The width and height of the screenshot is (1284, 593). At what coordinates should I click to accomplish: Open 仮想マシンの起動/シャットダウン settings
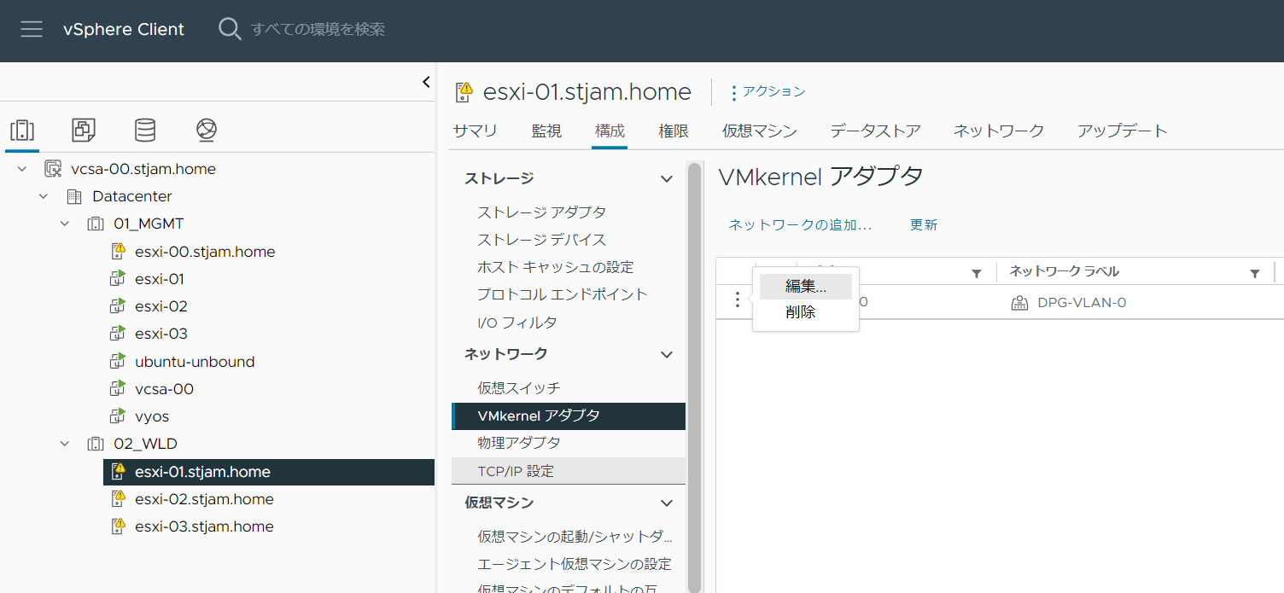coord(575,537)
